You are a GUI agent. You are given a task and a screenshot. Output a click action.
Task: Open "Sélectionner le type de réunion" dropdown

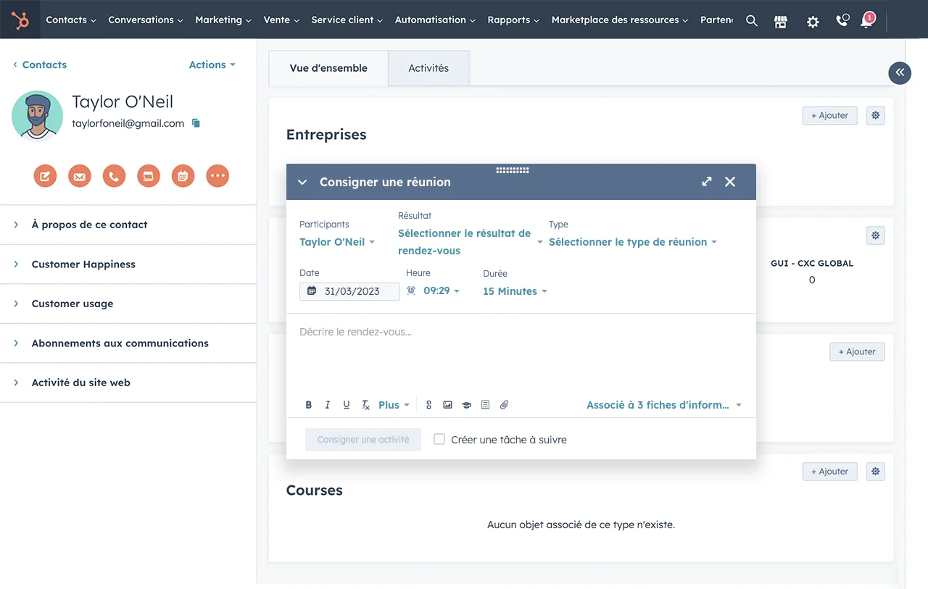click(632, 242)
